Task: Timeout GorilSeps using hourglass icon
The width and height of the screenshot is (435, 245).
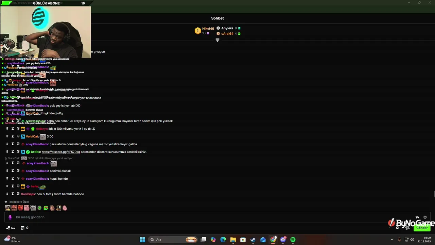Action: 13,194
